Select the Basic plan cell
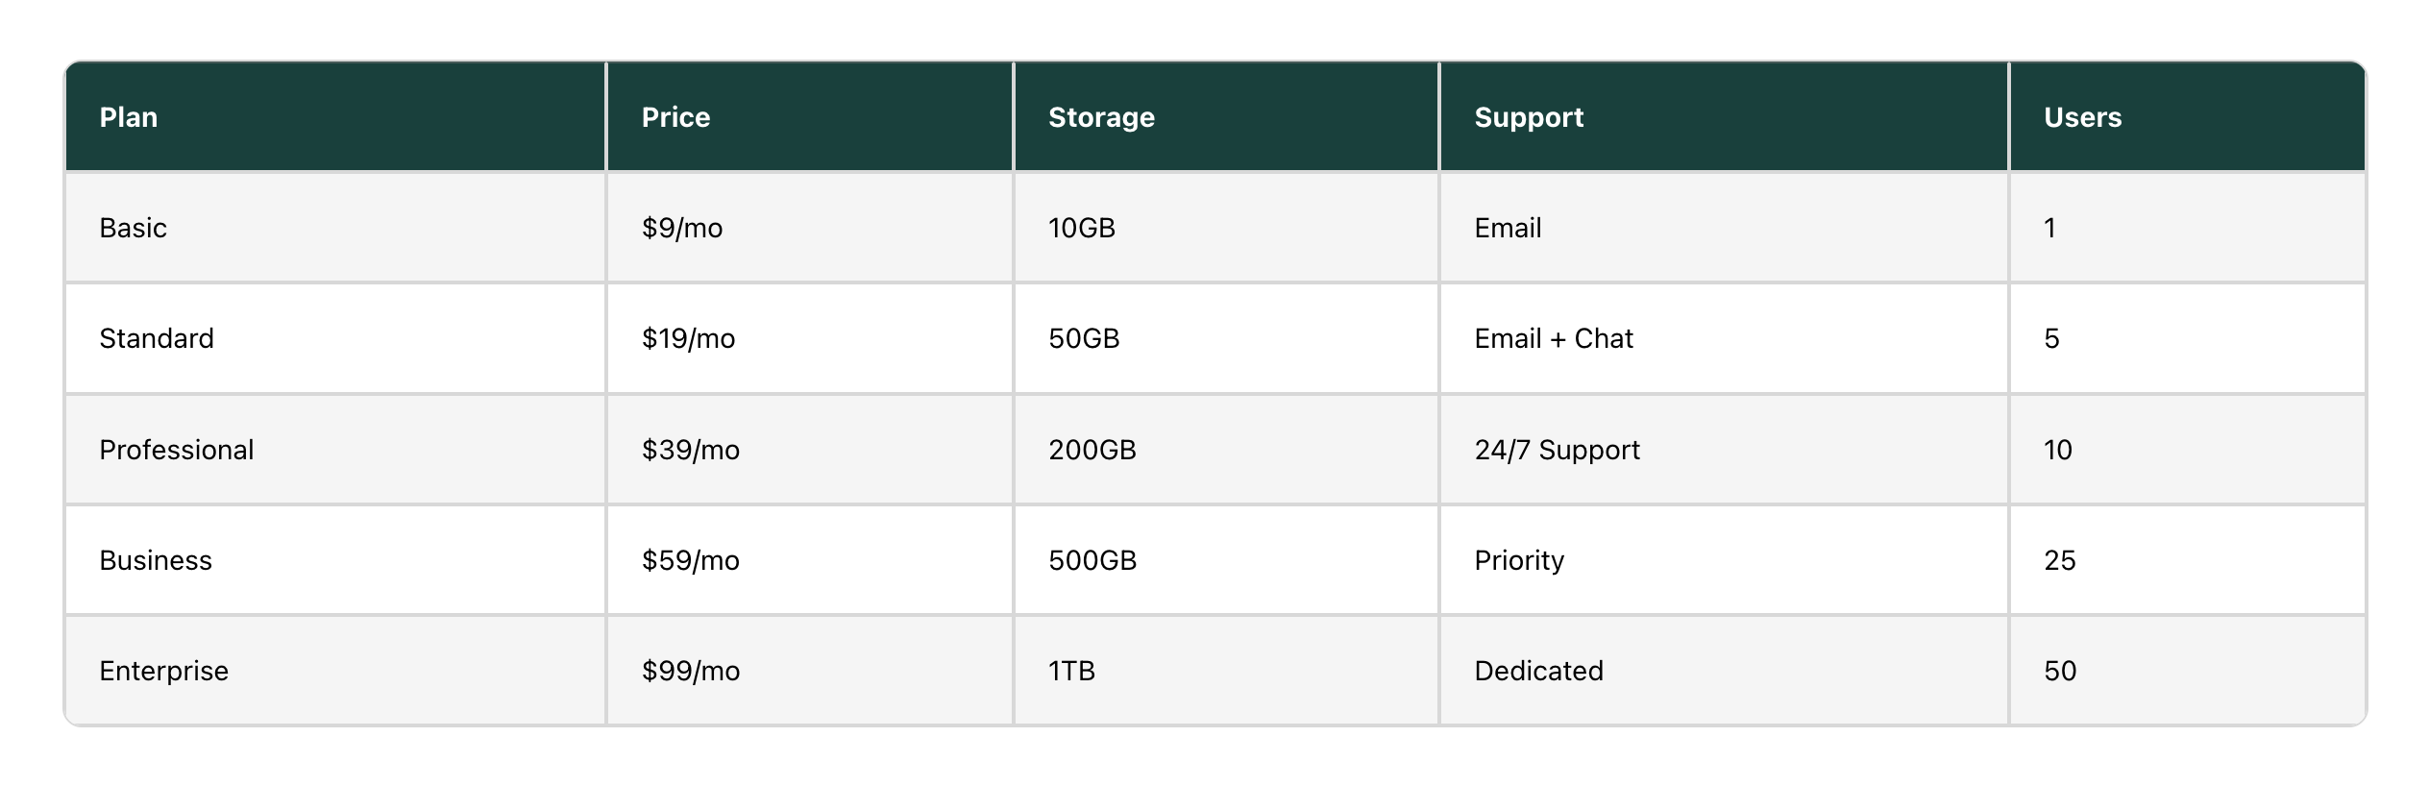This screenshot has height=786, width=2429. coord(335,228)
